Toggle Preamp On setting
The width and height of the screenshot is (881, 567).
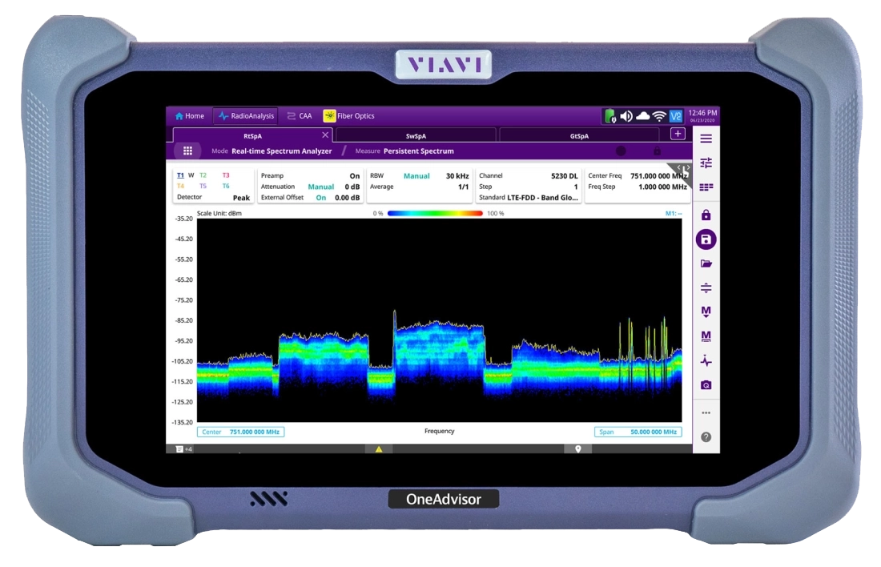click(x=354, y=175)
